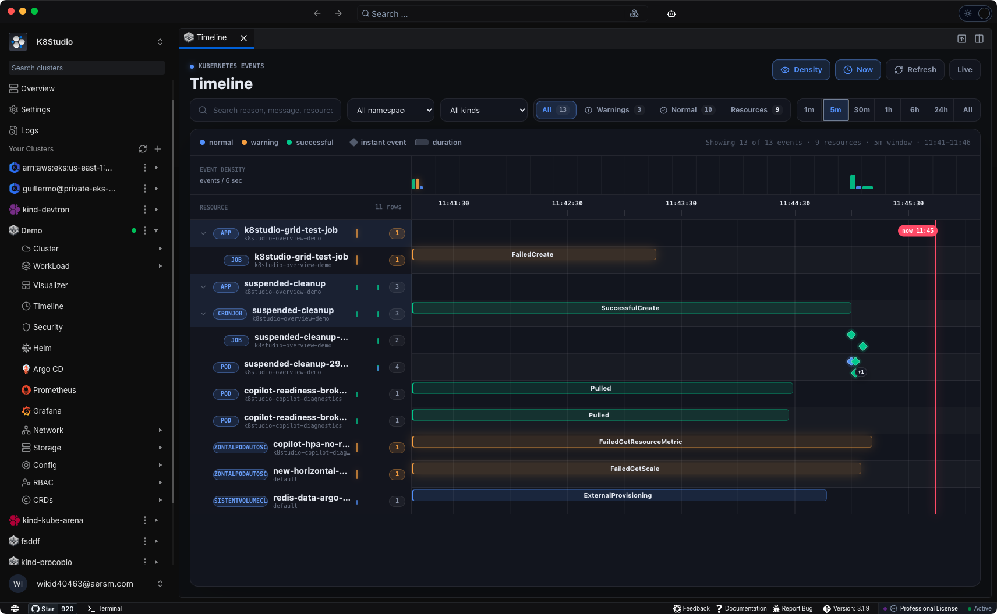Viewport: 997px width, 614px height.
Task: Open the All kinds dropdown
Action: tap(484, 110)
